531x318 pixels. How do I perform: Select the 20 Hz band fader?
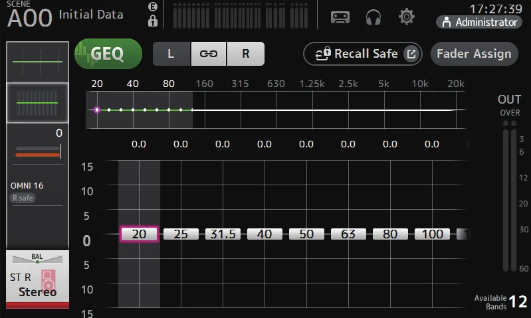point(139,234)
